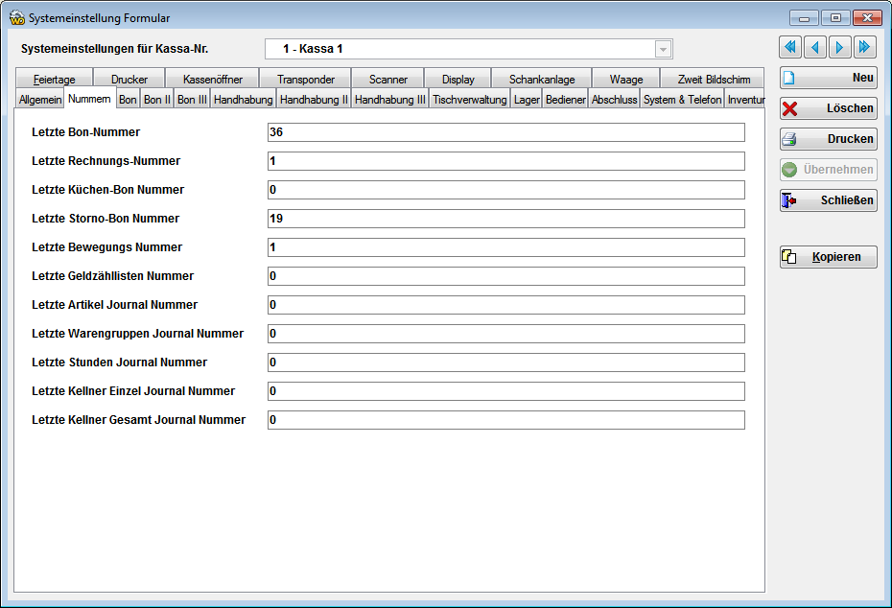Click the application icon in title bar
Viewport: 892px width, 608px height.
click(x=17, y=17)
